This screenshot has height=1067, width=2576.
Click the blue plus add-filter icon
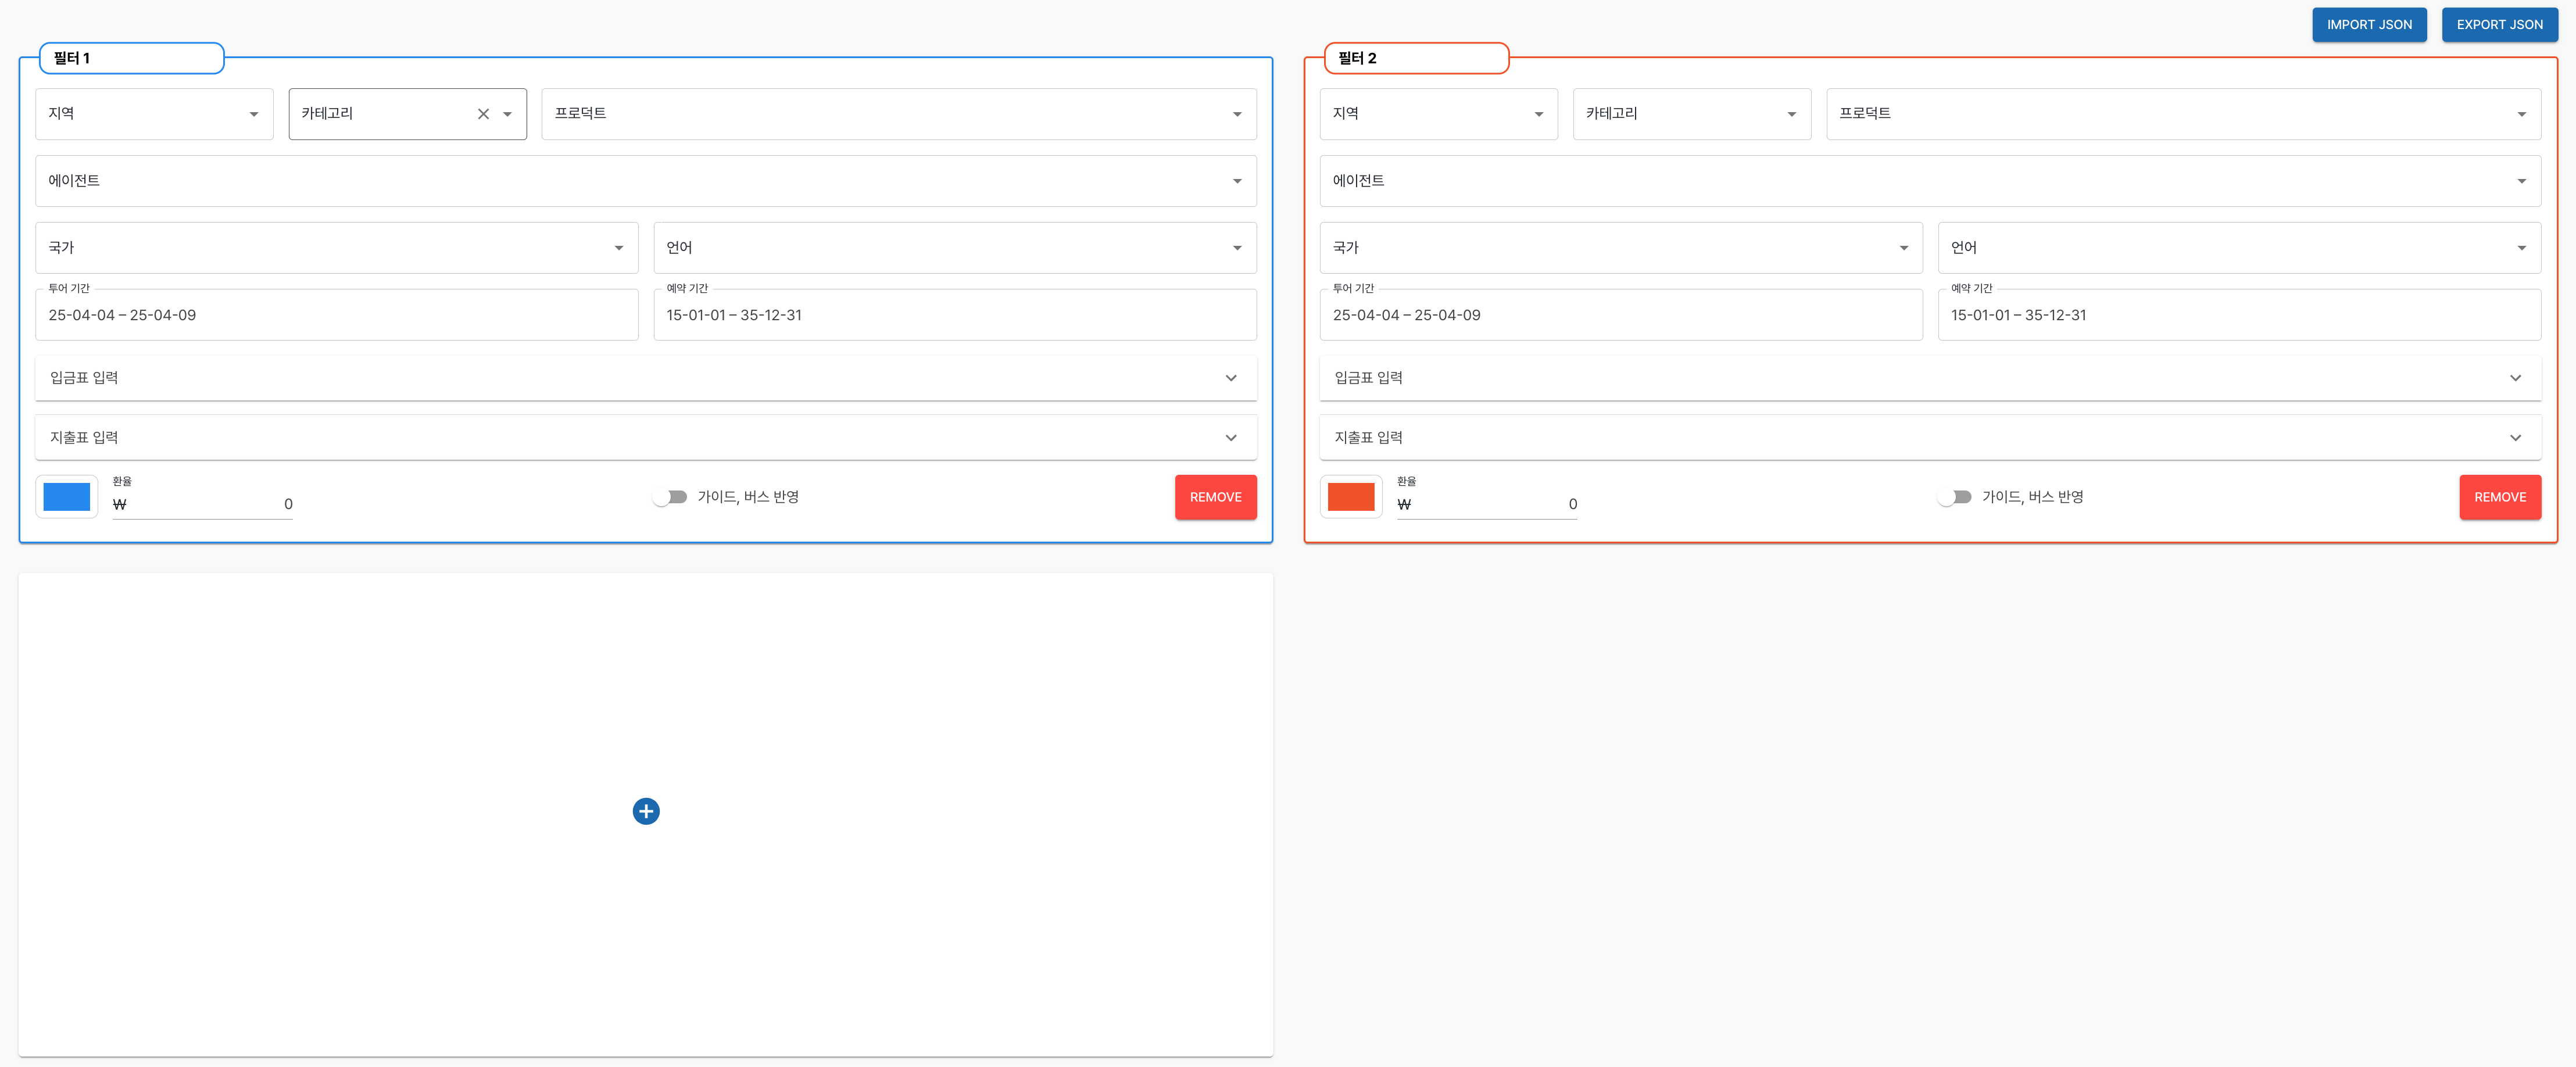(x=646, y=811)
